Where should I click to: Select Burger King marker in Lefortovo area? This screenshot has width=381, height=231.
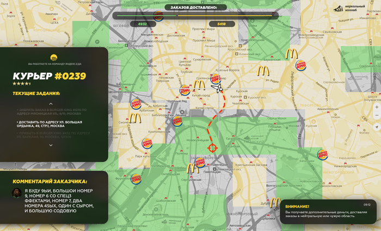click(x=300, y=65)
